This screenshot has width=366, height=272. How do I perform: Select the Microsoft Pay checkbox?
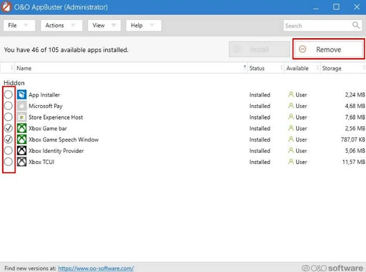click(9, 106)
